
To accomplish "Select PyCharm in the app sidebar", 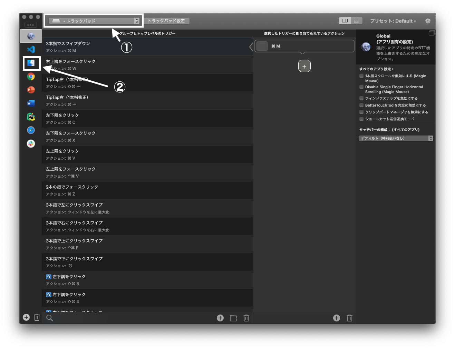I will 31,117.
